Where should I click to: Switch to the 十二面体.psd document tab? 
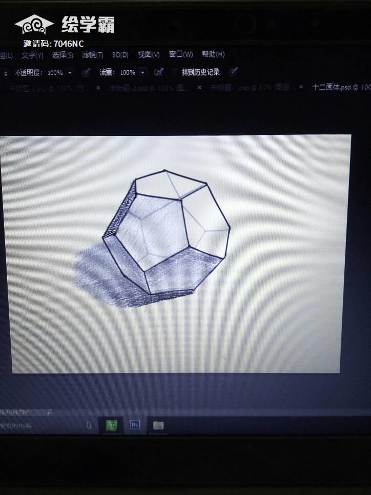[x=341, y=87]
